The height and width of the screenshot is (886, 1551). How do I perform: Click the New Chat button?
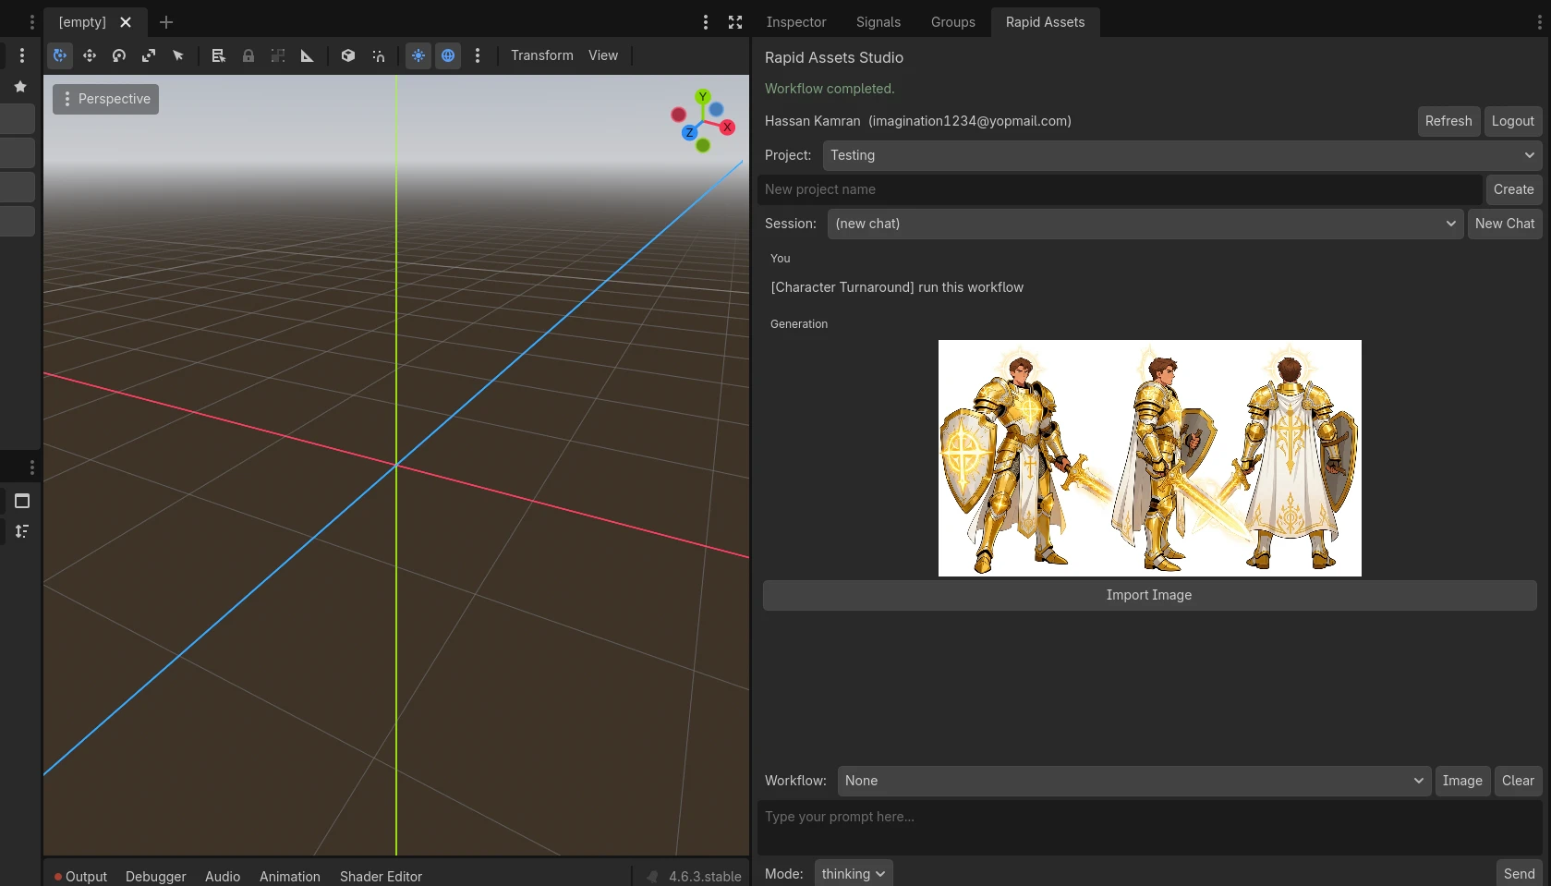[1505, 224]
